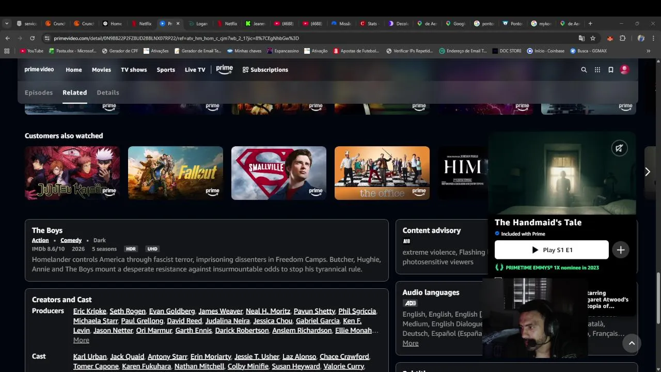Expand More under Producers list
This screenshot has width=661, height=372.
pos(81,340)
